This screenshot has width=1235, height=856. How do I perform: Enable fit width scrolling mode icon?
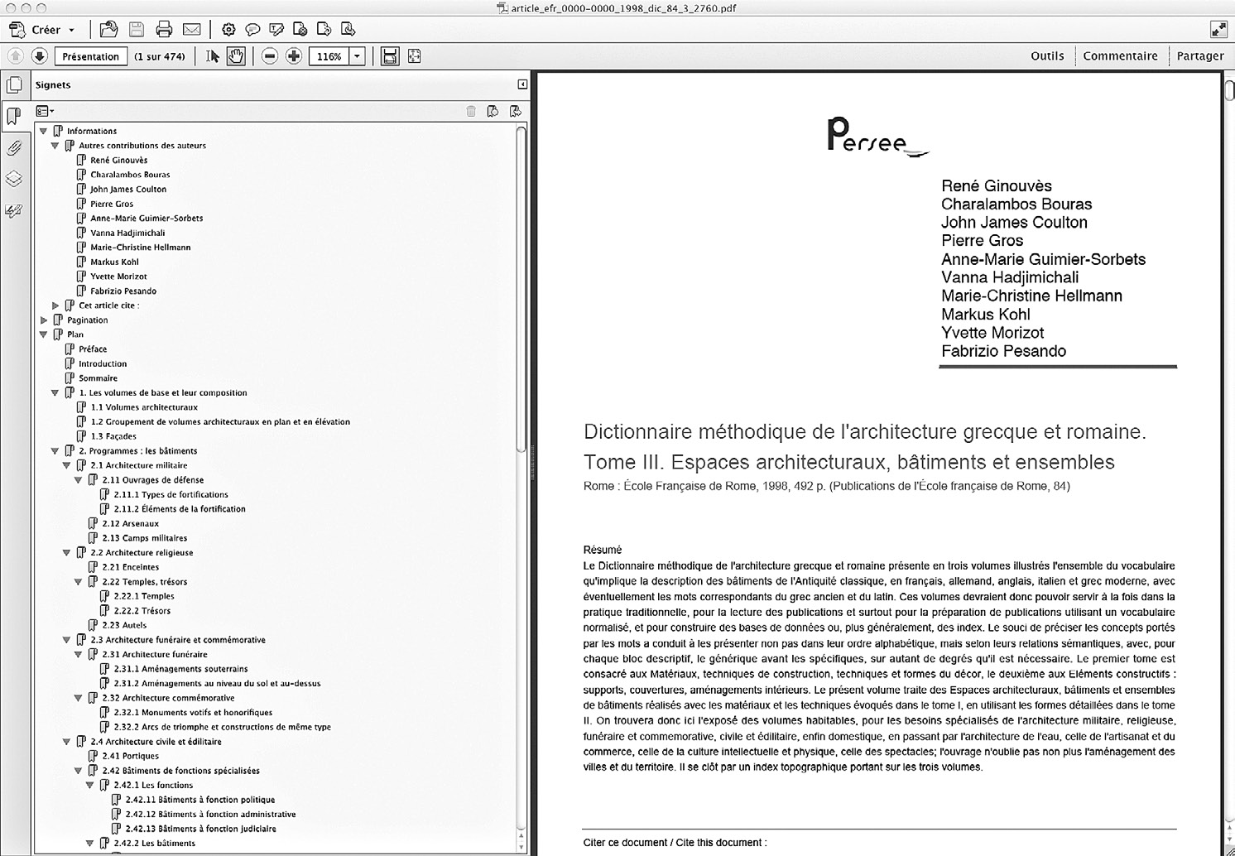390,56
